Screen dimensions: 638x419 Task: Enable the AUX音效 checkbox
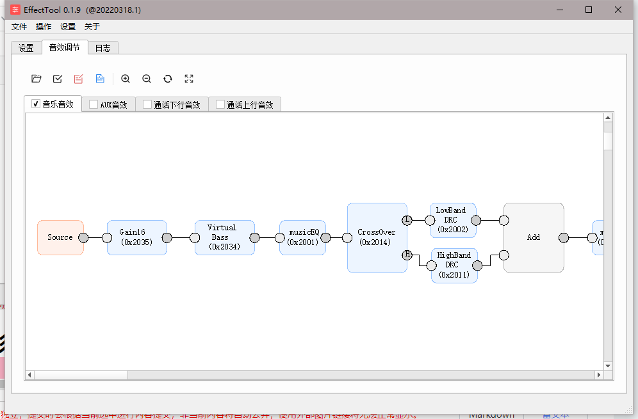click(x=94, y=104)
